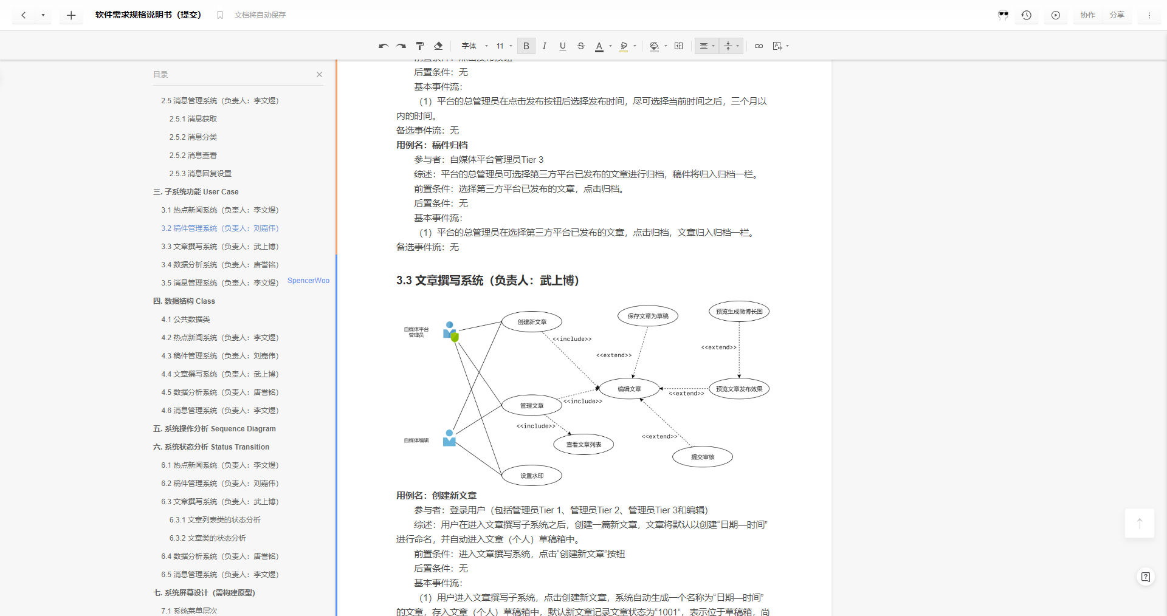This screenshot has width=1167, height=616.
Task: Open the text alignment button
Action: pos(704,46)
